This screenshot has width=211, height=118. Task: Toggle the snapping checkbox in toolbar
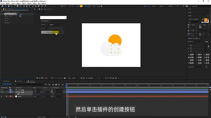pyautogui.click(x=62, y=6)
